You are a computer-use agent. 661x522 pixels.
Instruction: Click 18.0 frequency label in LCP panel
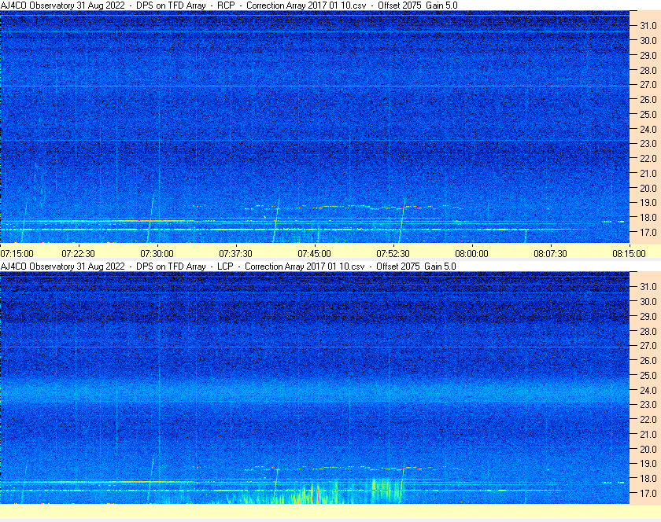coord(648,478)
